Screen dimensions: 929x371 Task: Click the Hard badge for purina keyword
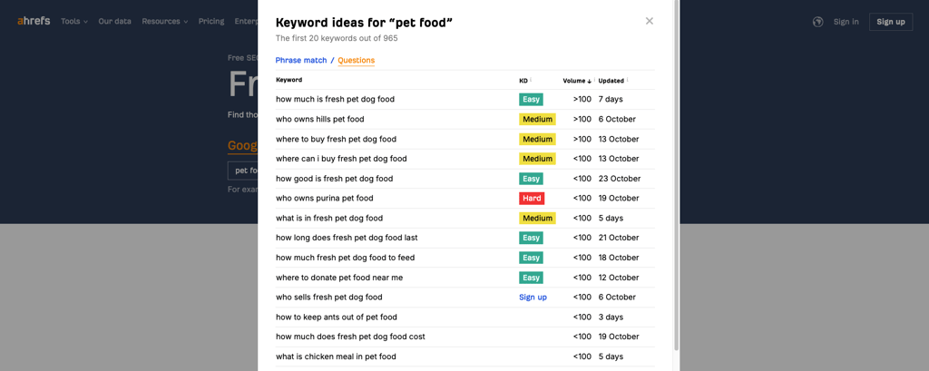[532, 199]
